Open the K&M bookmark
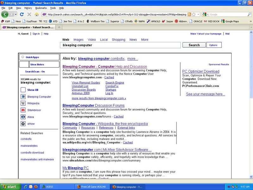This screenshot has height=190, width=253. pyautogui.click(x=5, y=21)
